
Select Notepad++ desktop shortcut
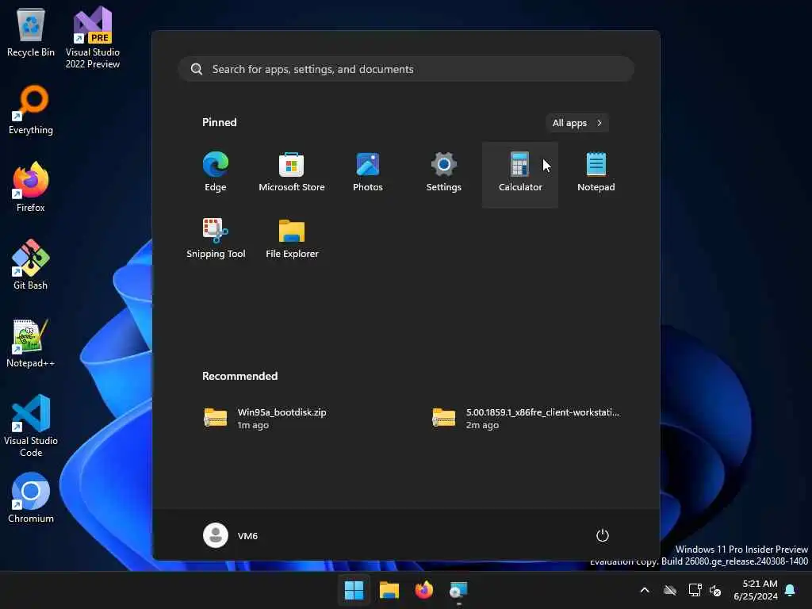coord(31,343)
